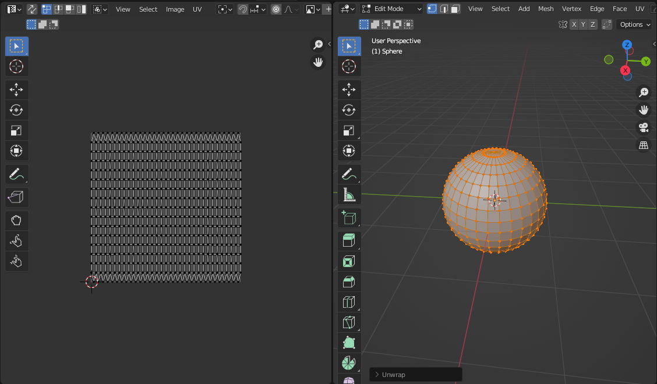The width and height of the screenshot is (657, 384).
Task: Click the Y axis on navigation gizmo
Action: (645, 62)
